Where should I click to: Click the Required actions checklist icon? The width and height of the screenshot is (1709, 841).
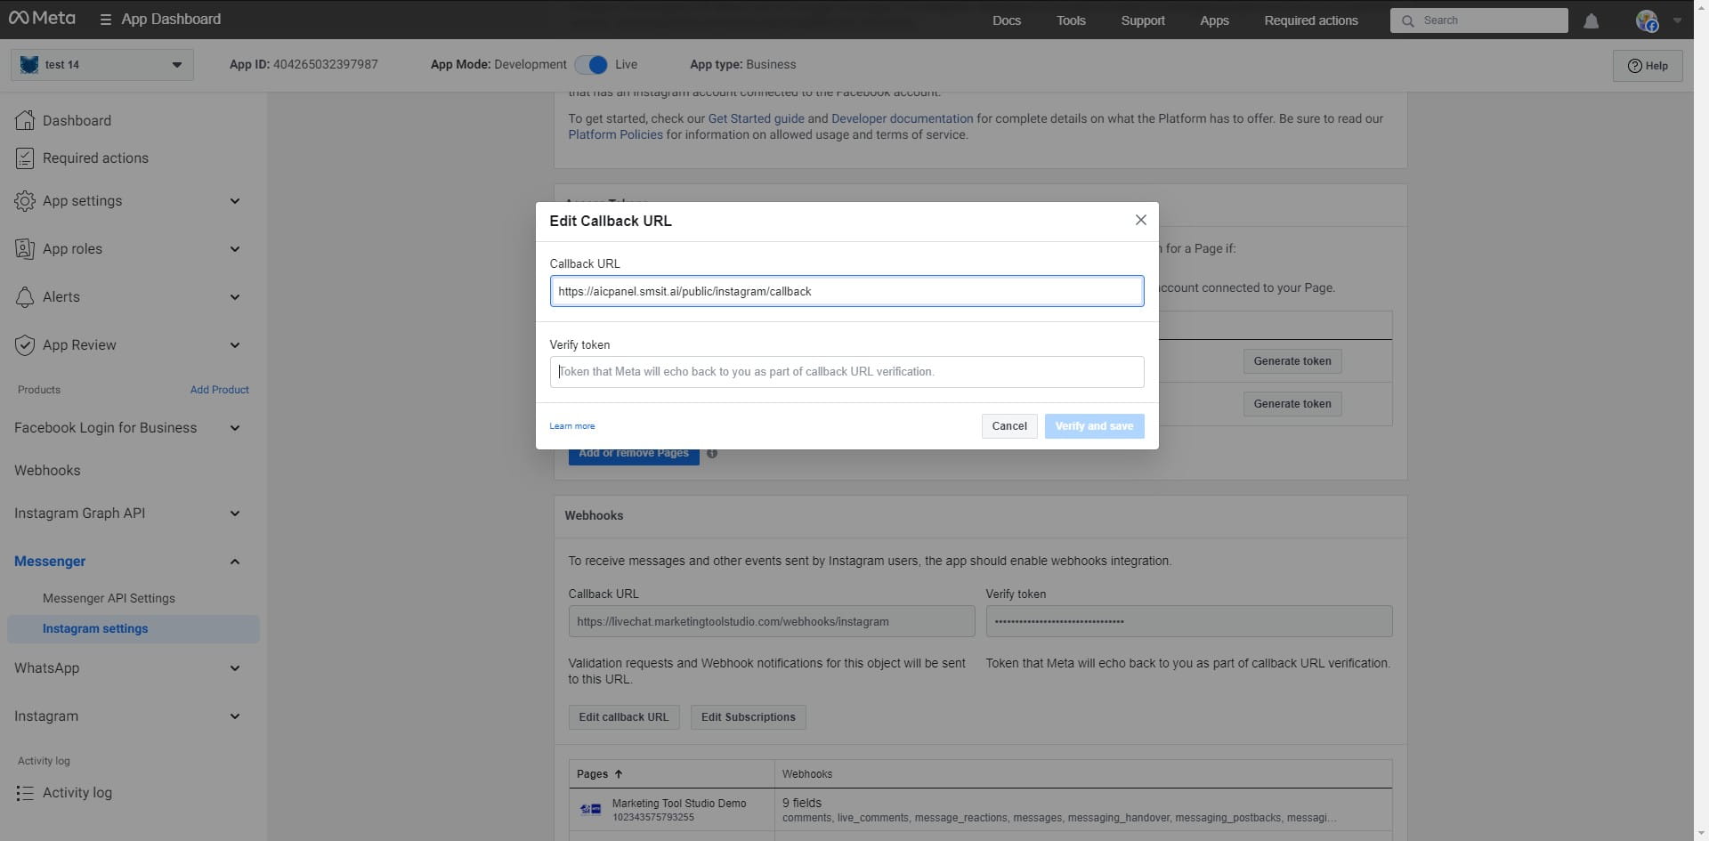pyautogui.click(x=25, y=158)
